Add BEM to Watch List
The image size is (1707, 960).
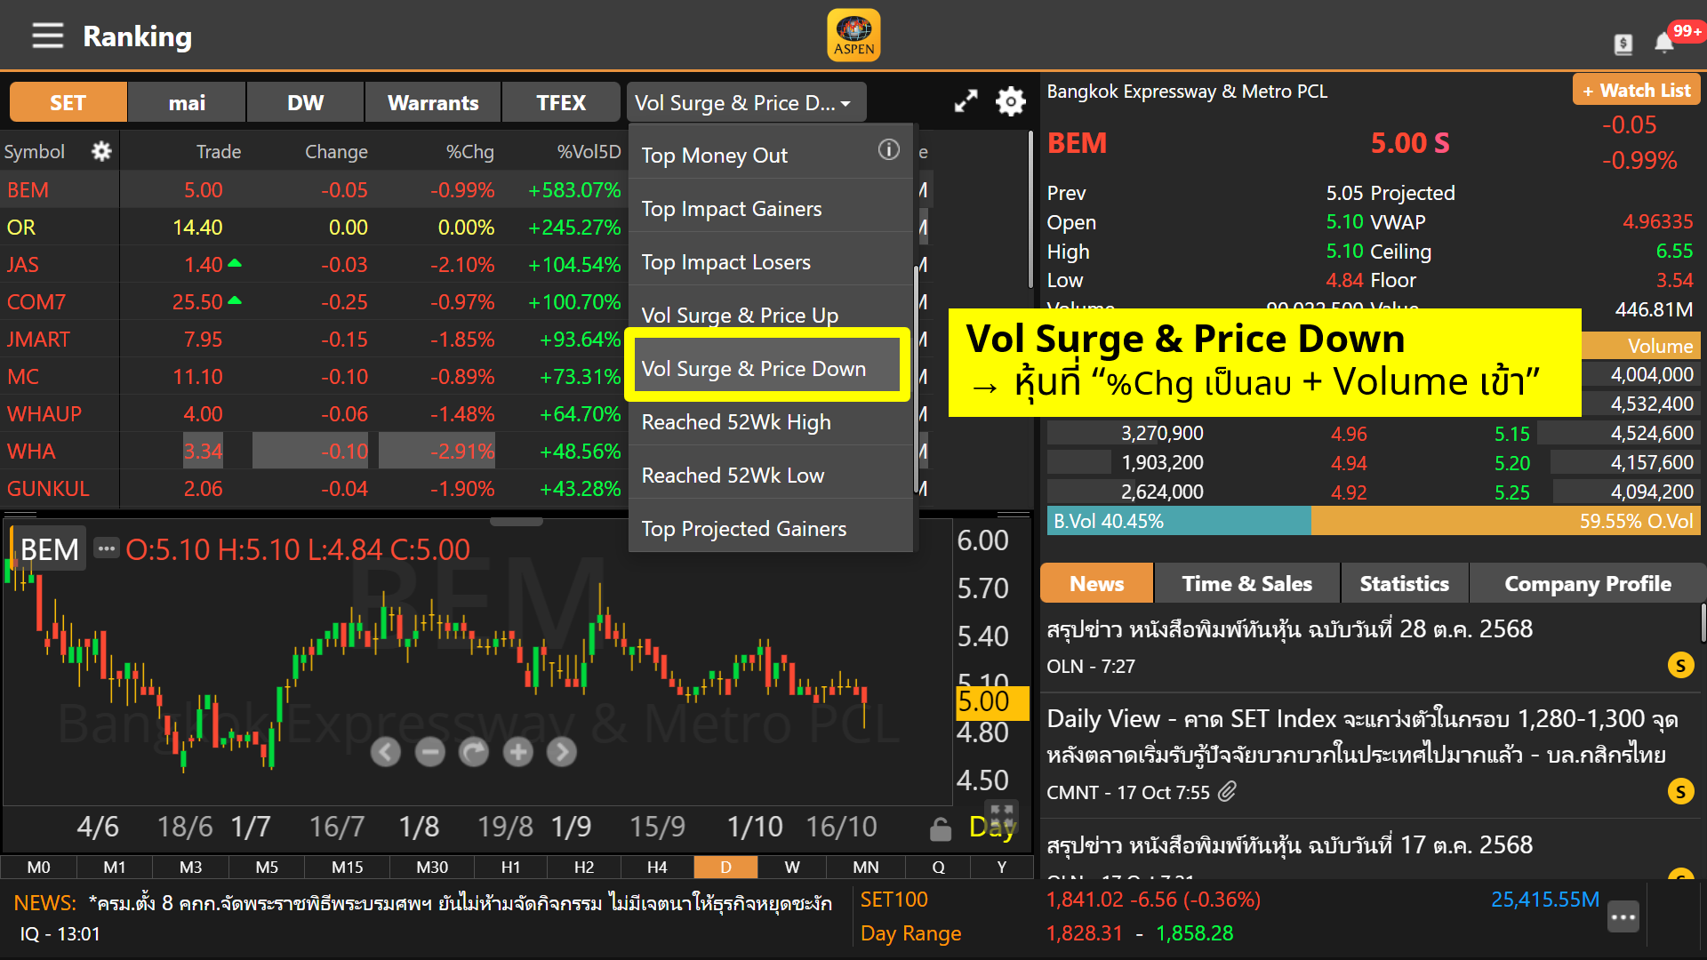(1636, 90)
